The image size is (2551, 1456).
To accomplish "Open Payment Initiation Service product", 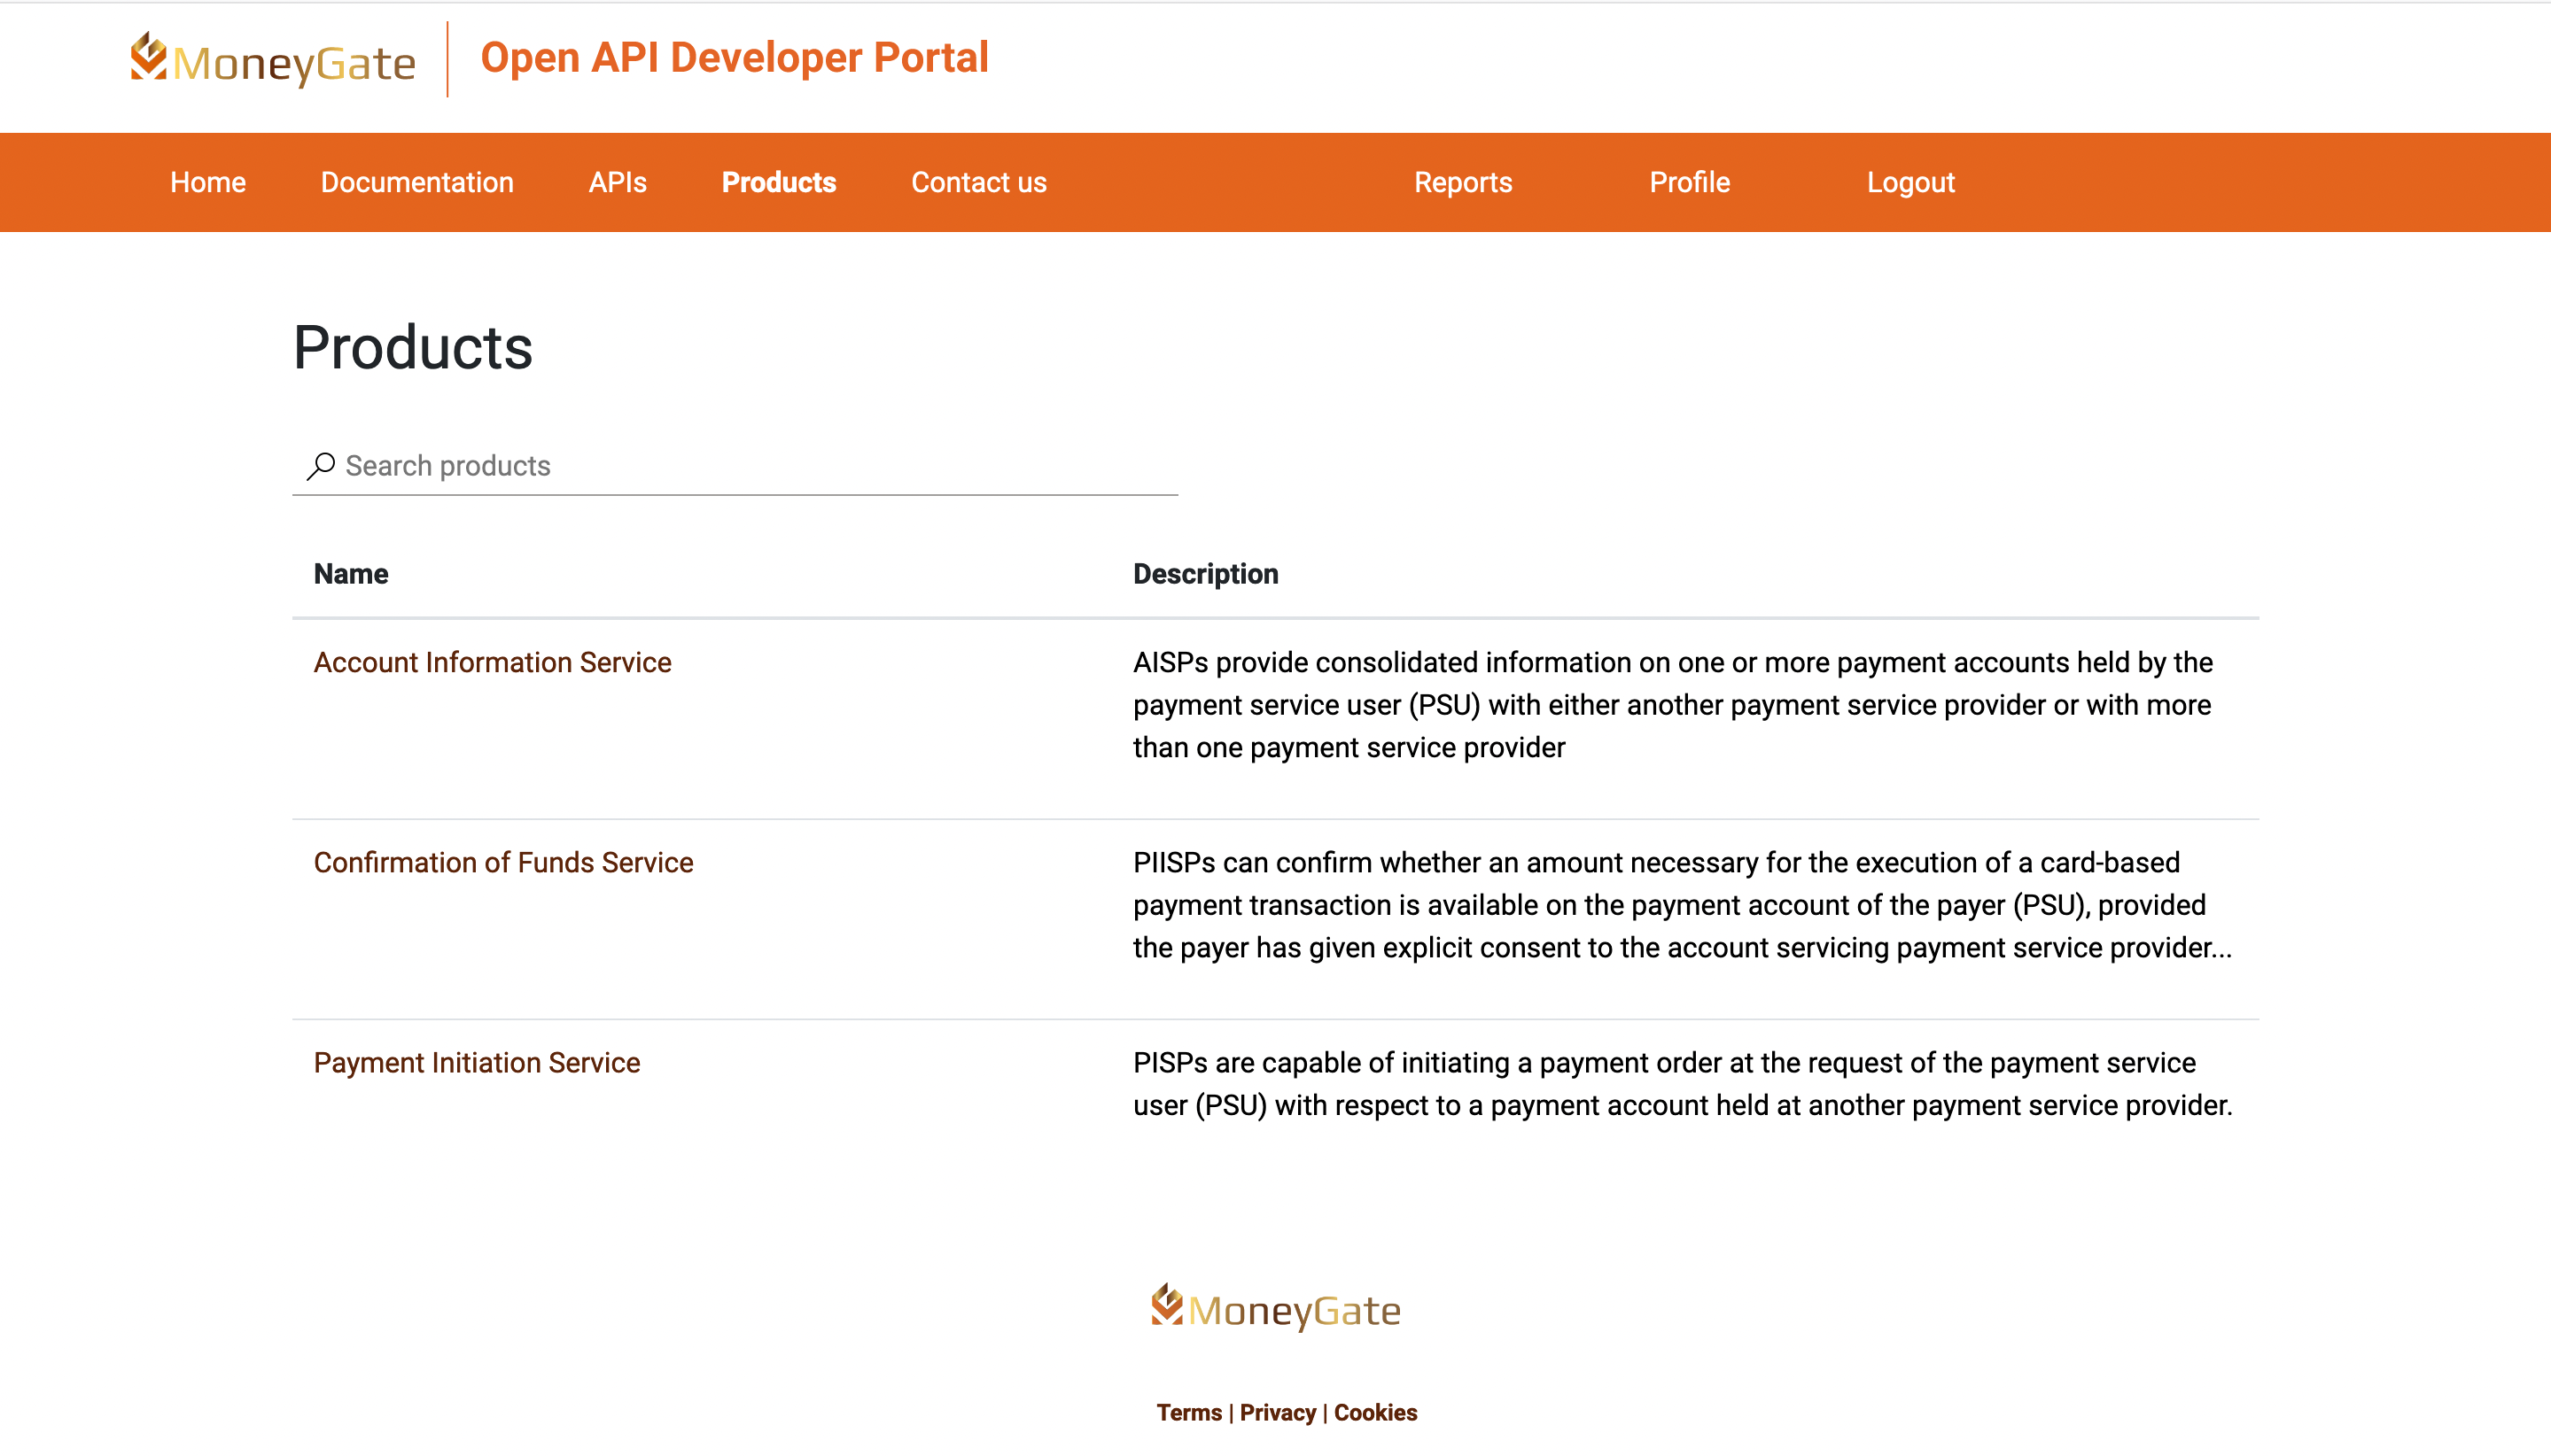I will pos(476,1062).
